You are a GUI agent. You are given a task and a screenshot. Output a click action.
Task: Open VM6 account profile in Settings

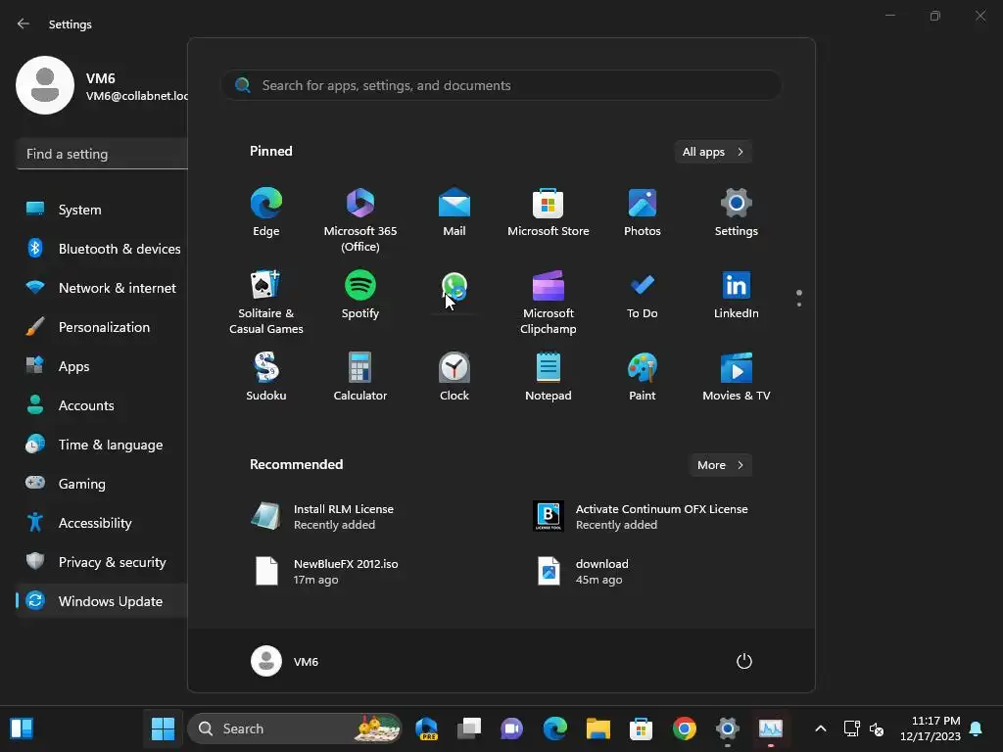tap(101, 86)
